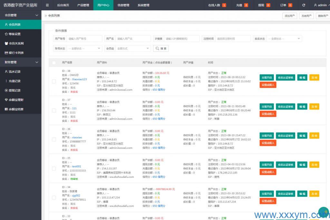Image resolution: width=330 pixels, height=220 pixels.
Task: Switch to the 产品管理 tab
Action: tap(83, 5)
